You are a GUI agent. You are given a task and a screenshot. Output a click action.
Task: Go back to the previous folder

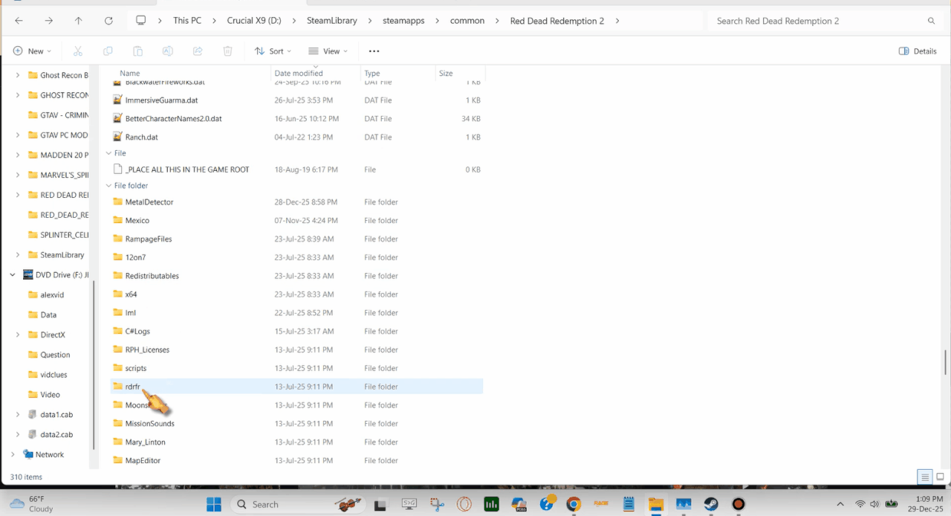point(19,21)
